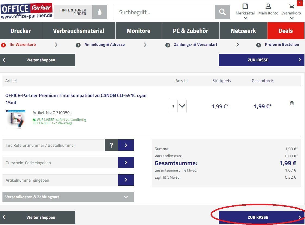Open the Merkzettel notepad icon
Image resolution: width=305 pixels, height=225 pixels.
pyautogui.click(x=245, y=7)
